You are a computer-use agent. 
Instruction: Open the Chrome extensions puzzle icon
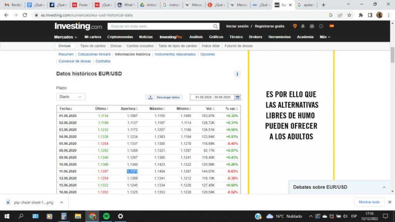(361, 15)
